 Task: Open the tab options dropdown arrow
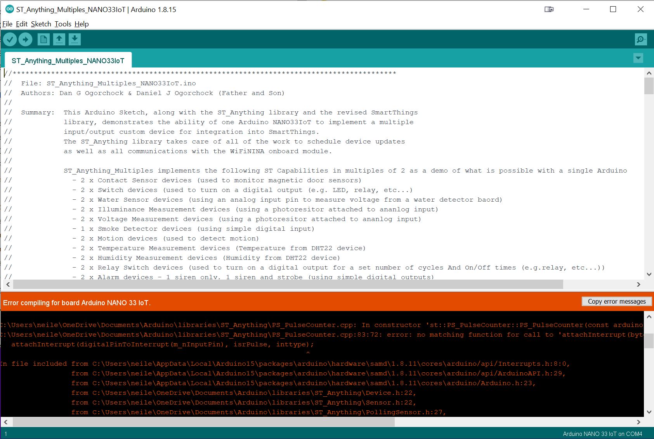638,58
